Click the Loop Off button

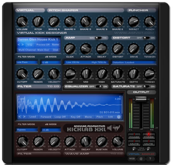(60, 117)
